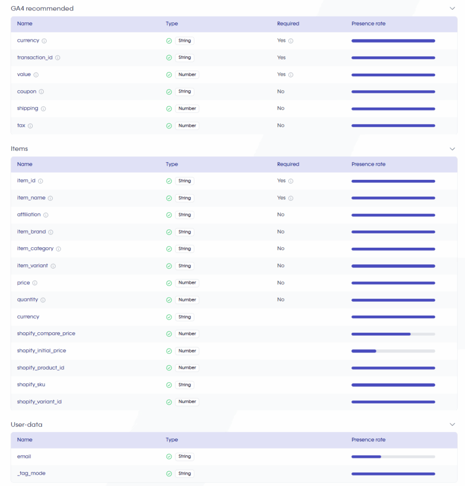Collapse the GA4 recommended section
Viewport: 465px width, 486px height.
click(x=452, y=9)
